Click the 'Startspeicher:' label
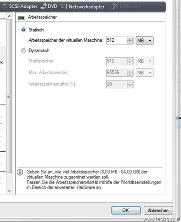The height and width of the screenshot is (222, 181). (x=42, y=61)
